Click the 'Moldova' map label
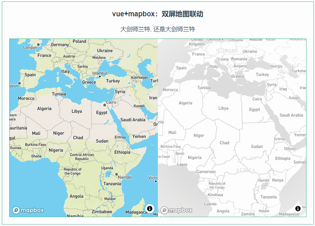The image size is (315, 226). pos(99,58)
